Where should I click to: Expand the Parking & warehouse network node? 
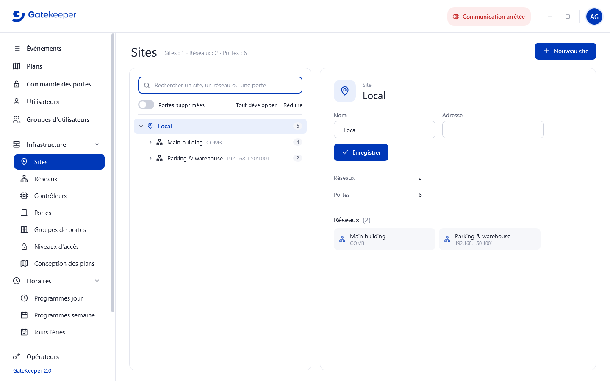coord(150,158)
